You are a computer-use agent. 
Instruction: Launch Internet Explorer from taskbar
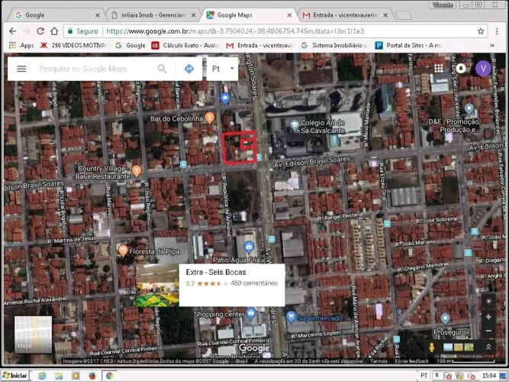pos(42,376)
